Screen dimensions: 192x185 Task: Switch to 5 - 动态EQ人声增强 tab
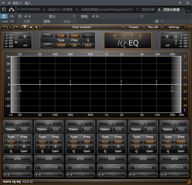[x=58, y=10]
